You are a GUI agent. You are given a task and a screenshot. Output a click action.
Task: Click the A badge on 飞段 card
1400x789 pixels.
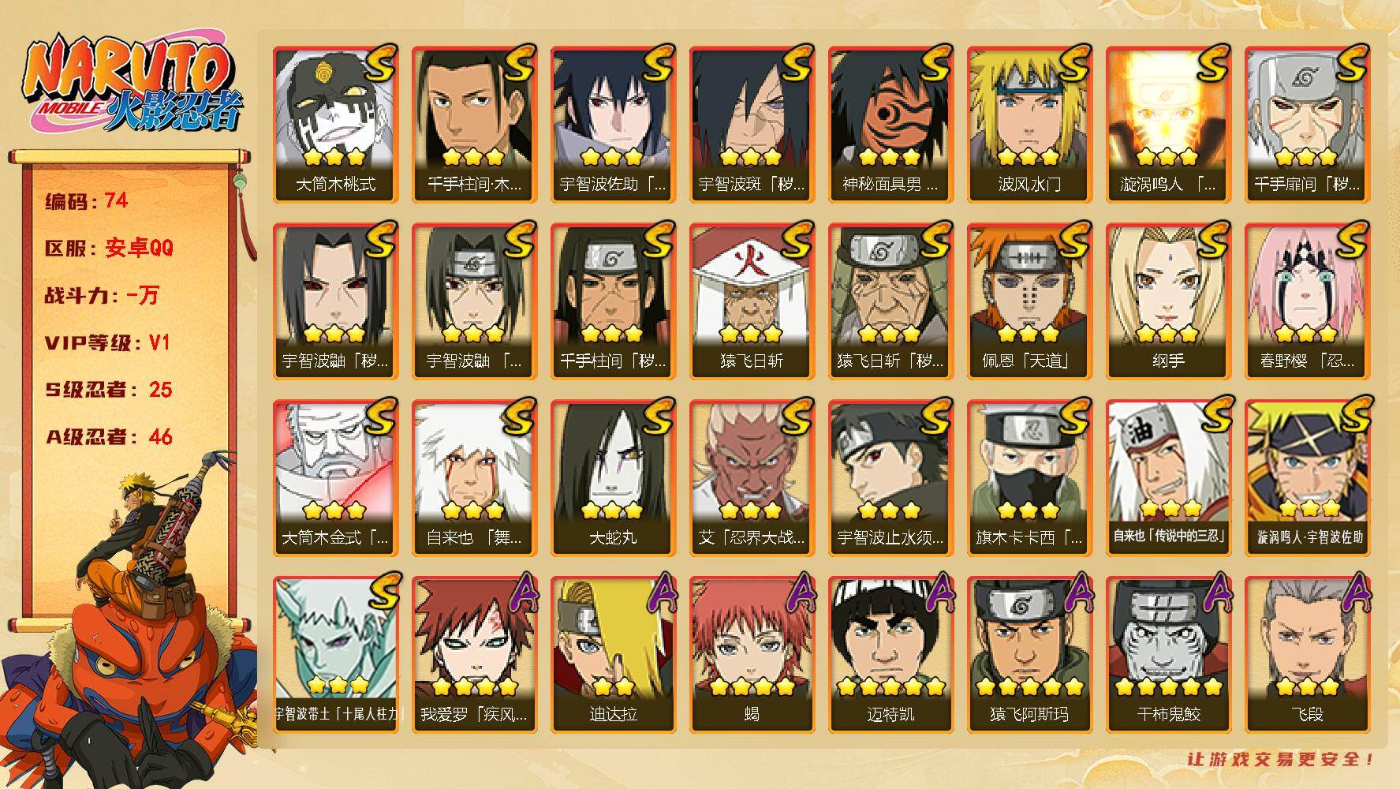click(x=1352, y=593)
